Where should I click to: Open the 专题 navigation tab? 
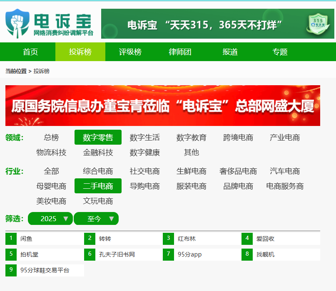[280, 52]
